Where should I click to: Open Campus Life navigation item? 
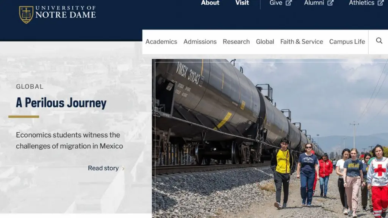(347, 42)
